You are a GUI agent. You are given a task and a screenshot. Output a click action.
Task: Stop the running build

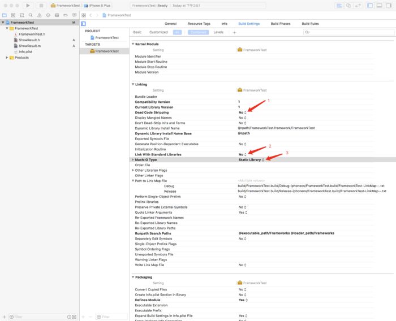coord(41,6)
